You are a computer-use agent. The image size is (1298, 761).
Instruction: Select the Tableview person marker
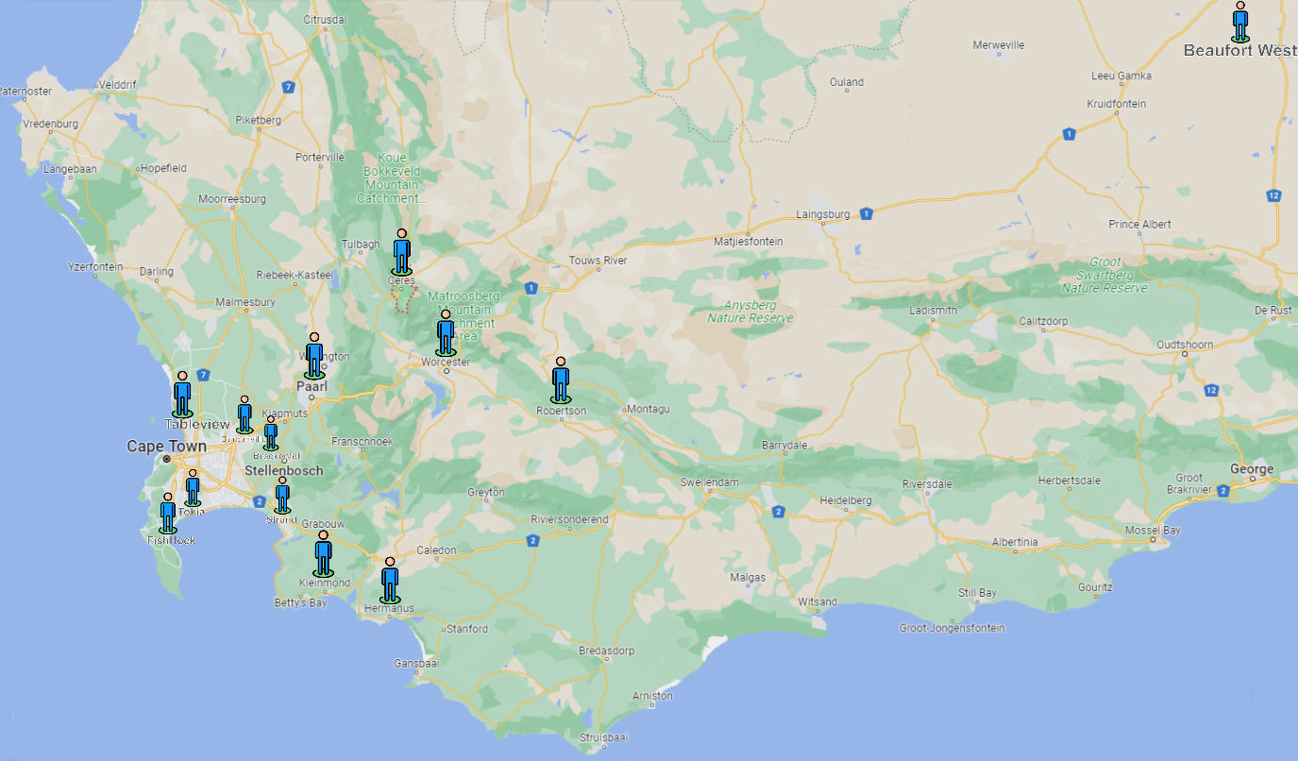coord(182,394)
